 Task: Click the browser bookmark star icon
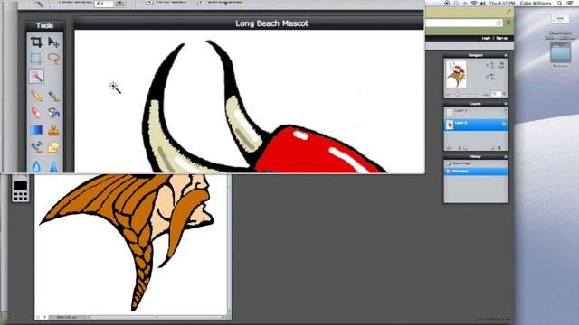(498, 23)
